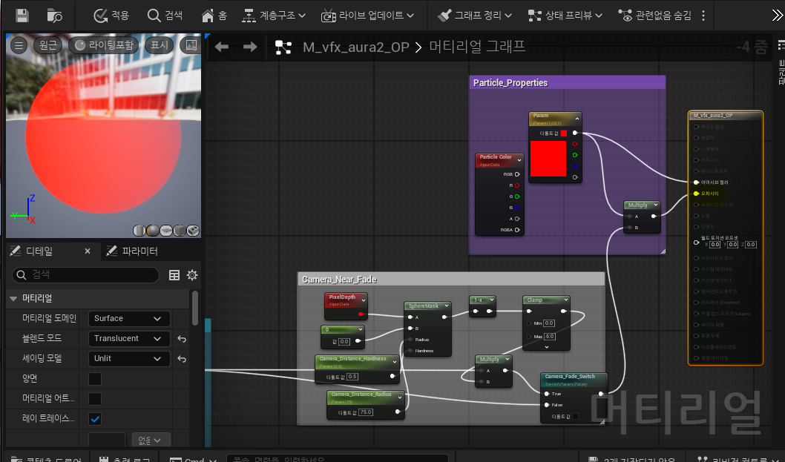The width and height of the screenshot is (785, 462).
Task: Switch to the 디테일 details tab
Action: tap(40, 251)
